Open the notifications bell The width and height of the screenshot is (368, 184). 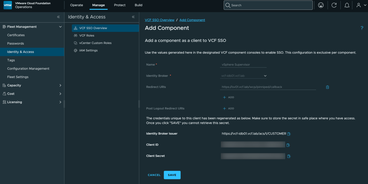347,5
